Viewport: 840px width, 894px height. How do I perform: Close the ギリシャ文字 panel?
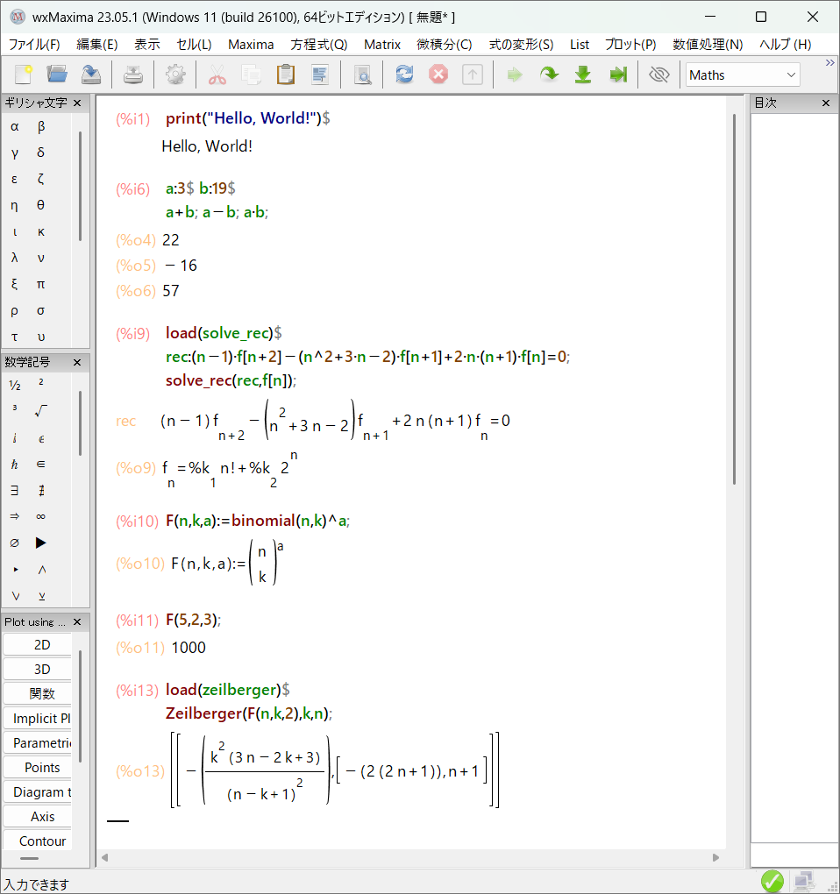[x=77, y=103]
